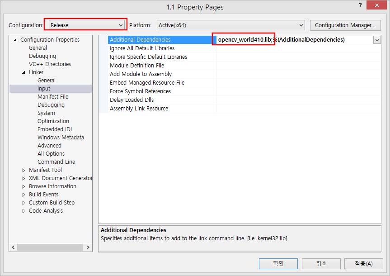Expand the XML Document Generator node
This screenshot has width=390, height=276.
coord(24,178)
